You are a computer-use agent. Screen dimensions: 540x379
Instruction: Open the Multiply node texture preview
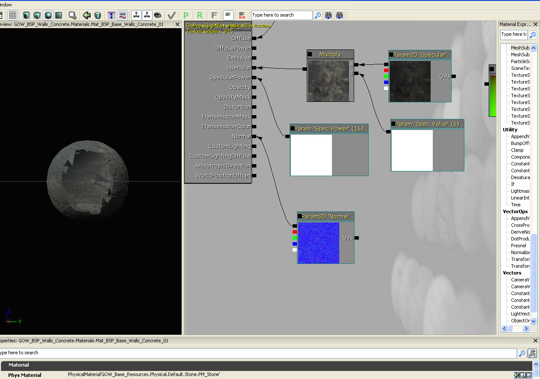[x=328, y=81]
